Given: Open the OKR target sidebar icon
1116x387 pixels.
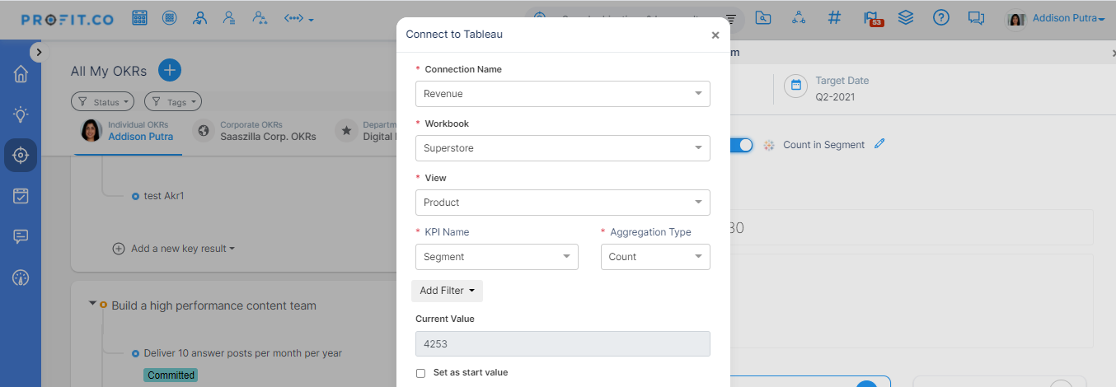Looking at the screenshot, I should pyautogui.click(x=21, y=155).
